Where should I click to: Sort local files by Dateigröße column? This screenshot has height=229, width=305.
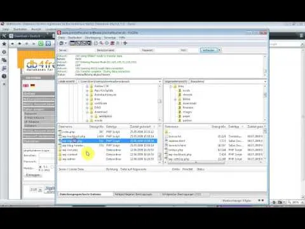tap(97, 127)
